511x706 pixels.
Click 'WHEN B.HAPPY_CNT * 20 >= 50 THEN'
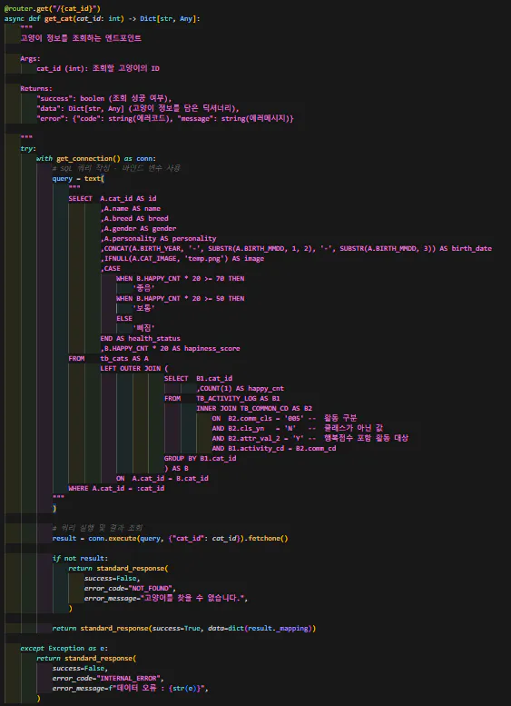181,299
